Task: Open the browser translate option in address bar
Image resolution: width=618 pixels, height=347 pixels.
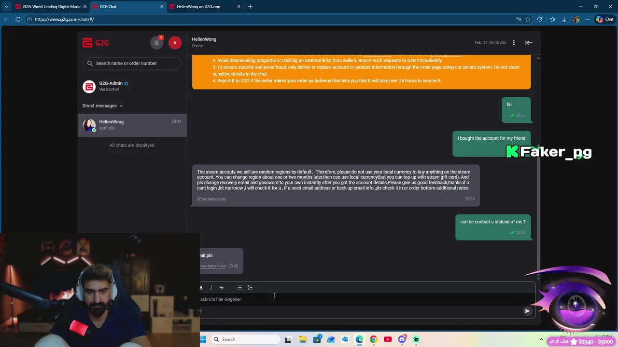Action: tap(519, 19)
